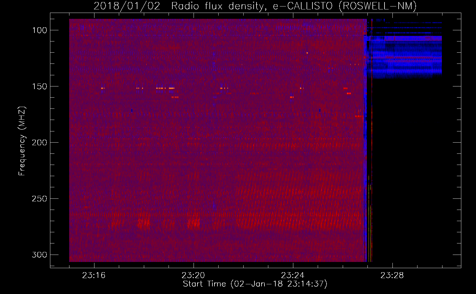Click the 23:20 time tick label

click(x=193, y=275)
